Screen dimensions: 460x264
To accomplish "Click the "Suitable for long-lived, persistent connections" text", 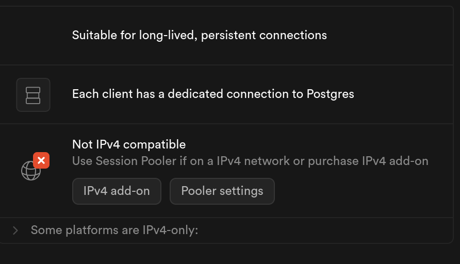I will click(199, 35).
